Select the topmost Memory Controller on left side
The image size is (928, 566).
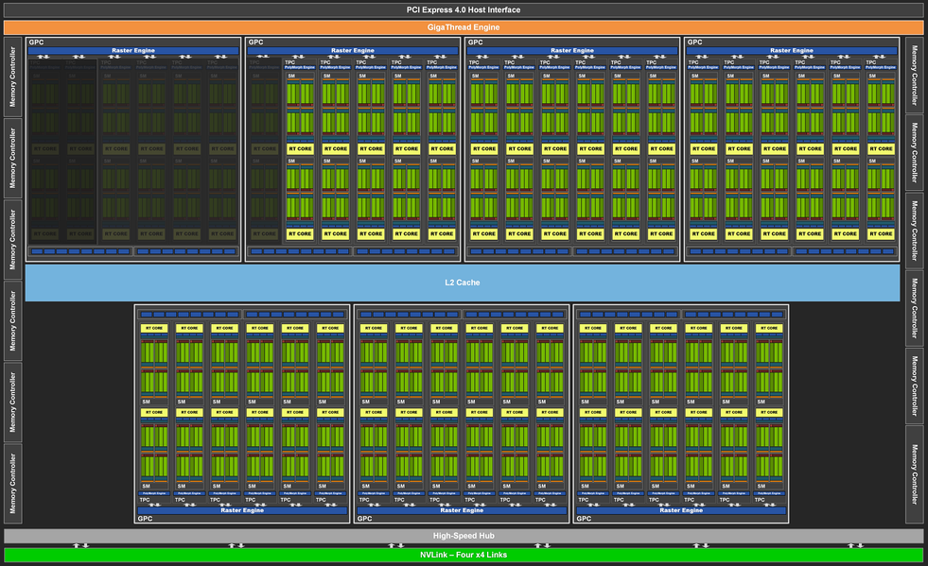click(12, 77)
